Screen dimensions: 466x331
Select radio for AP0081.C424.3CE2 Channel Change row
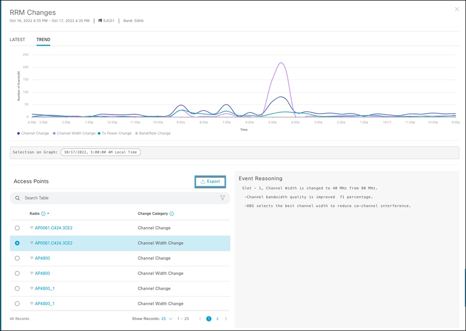click(x=17, y=228)
